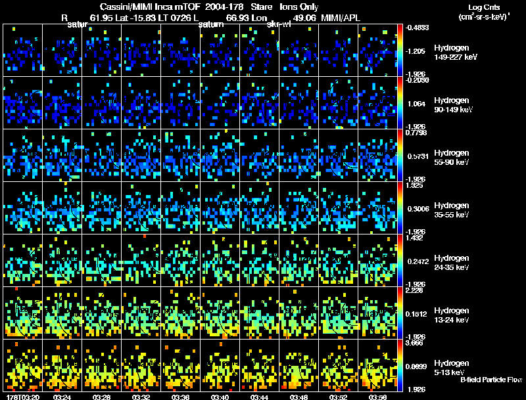Click the color bar beside Hydrogen 5-13 keV
Viewport: 526px width, 400px height.
401,365
